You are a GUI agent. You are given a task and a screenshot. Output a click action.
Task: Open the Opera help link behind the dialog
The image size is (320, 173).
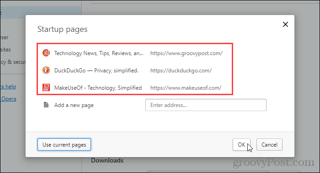tap(8, 86)
